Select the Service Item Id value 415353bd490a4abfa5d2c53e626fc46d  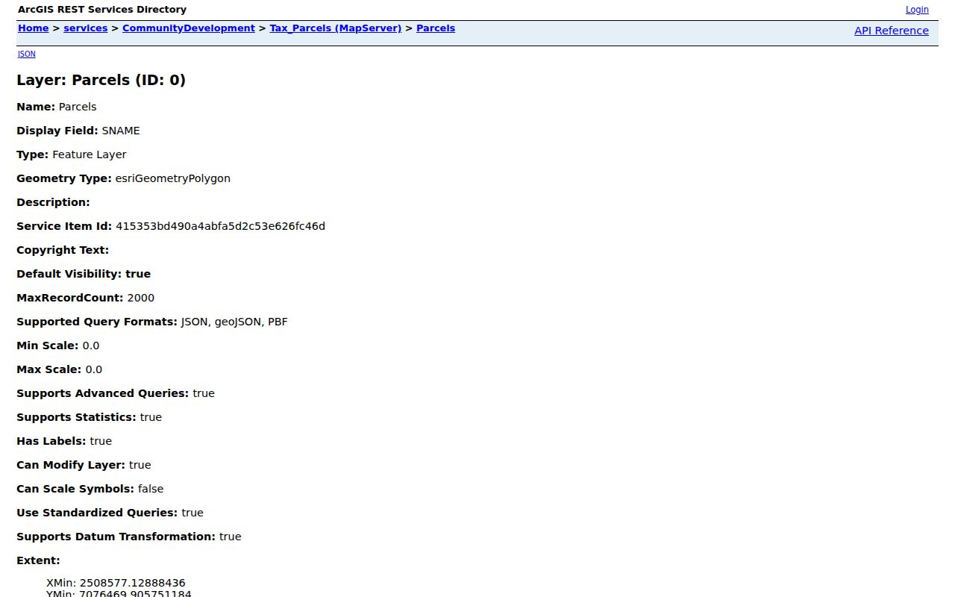tap(221, 226)
